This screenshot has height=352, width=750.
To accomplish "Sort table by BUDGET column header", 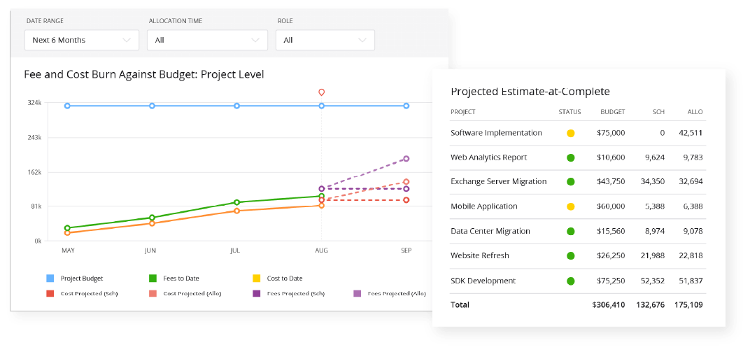I will [x=612, y=112].
